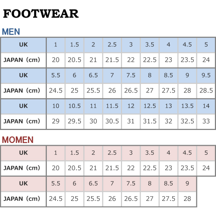Select men's UK 12.5 size cell
The width and height of the screenshot is (216, 216).
150,106
